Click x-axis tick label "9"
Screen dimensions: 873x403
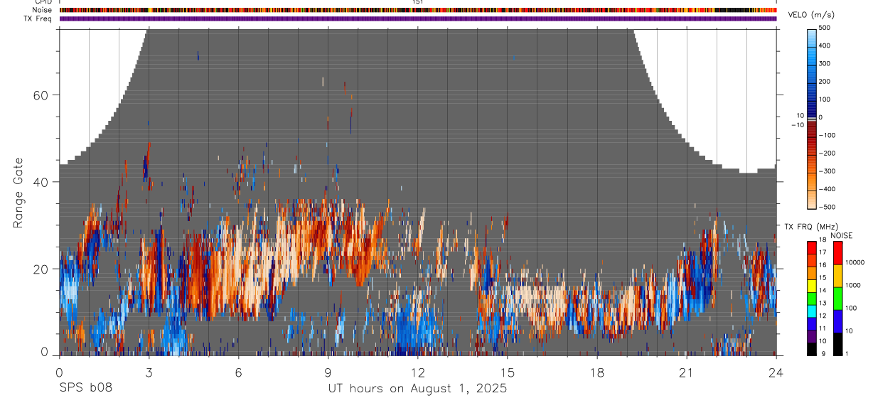[x=328, y=372]
